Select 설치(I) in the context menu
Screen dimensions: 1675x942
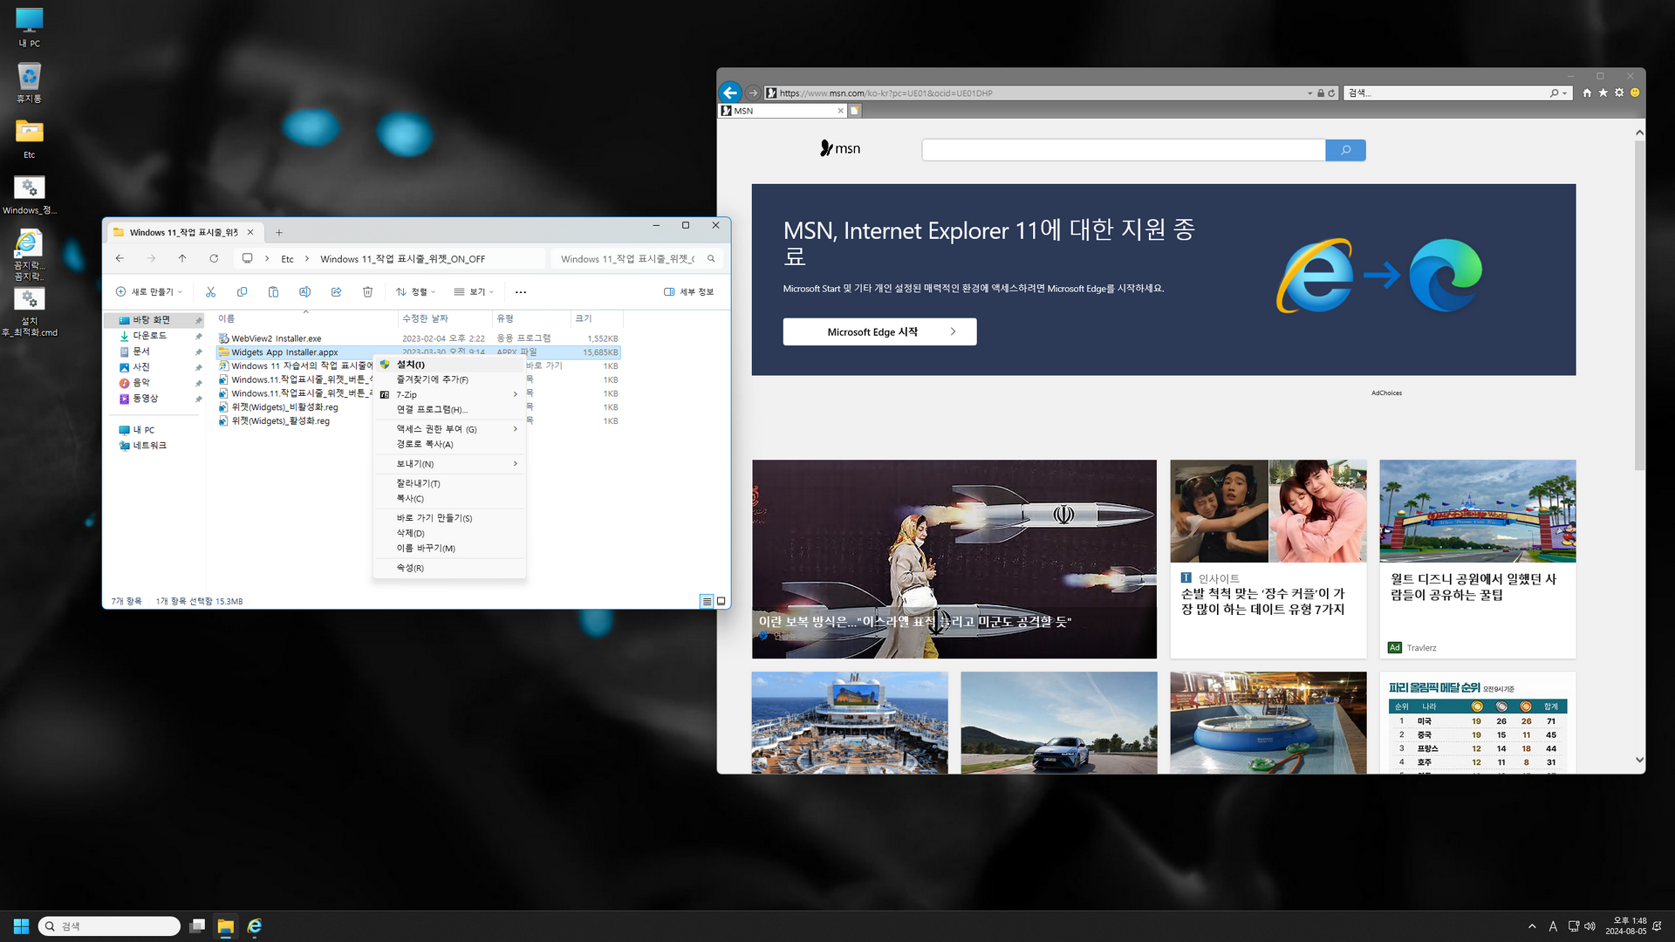411,365
